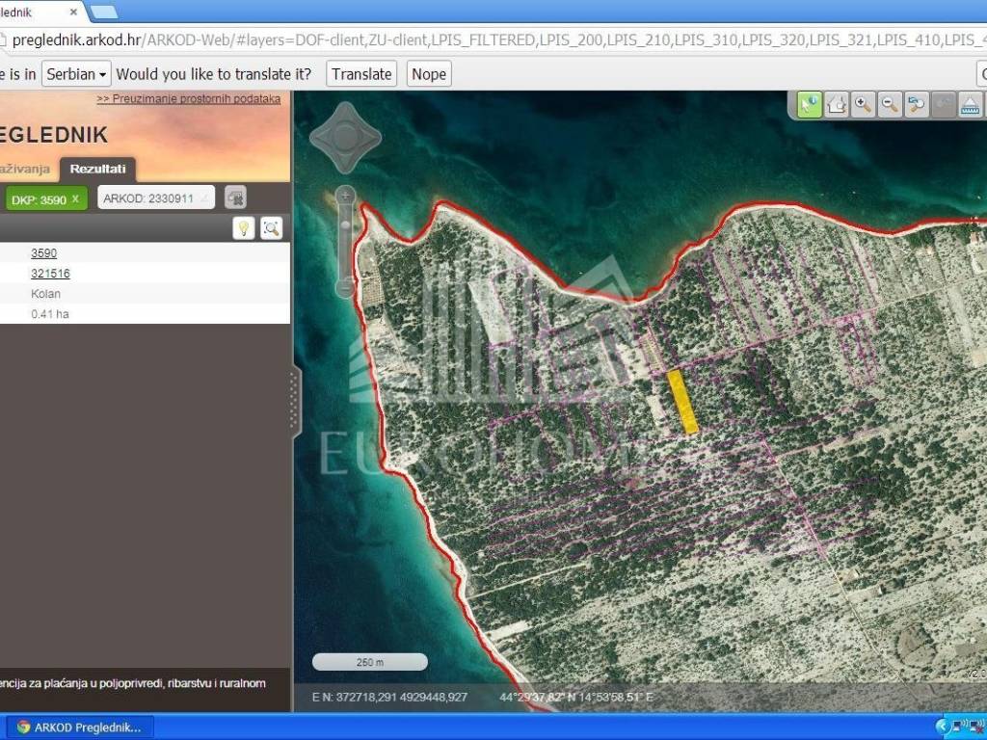
Task: Click the yellow highlighted parcel on map
Action: [683, 402]
